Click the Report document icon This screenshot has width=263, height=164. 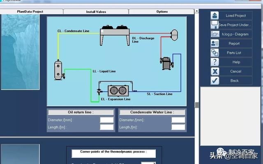click(215, 43)
